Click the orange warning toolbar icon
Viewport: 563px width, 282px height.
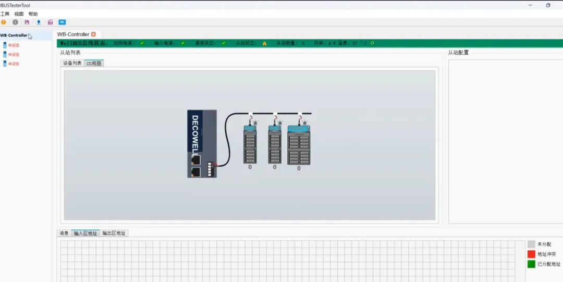pyautogui.click(x=4, y=22)
